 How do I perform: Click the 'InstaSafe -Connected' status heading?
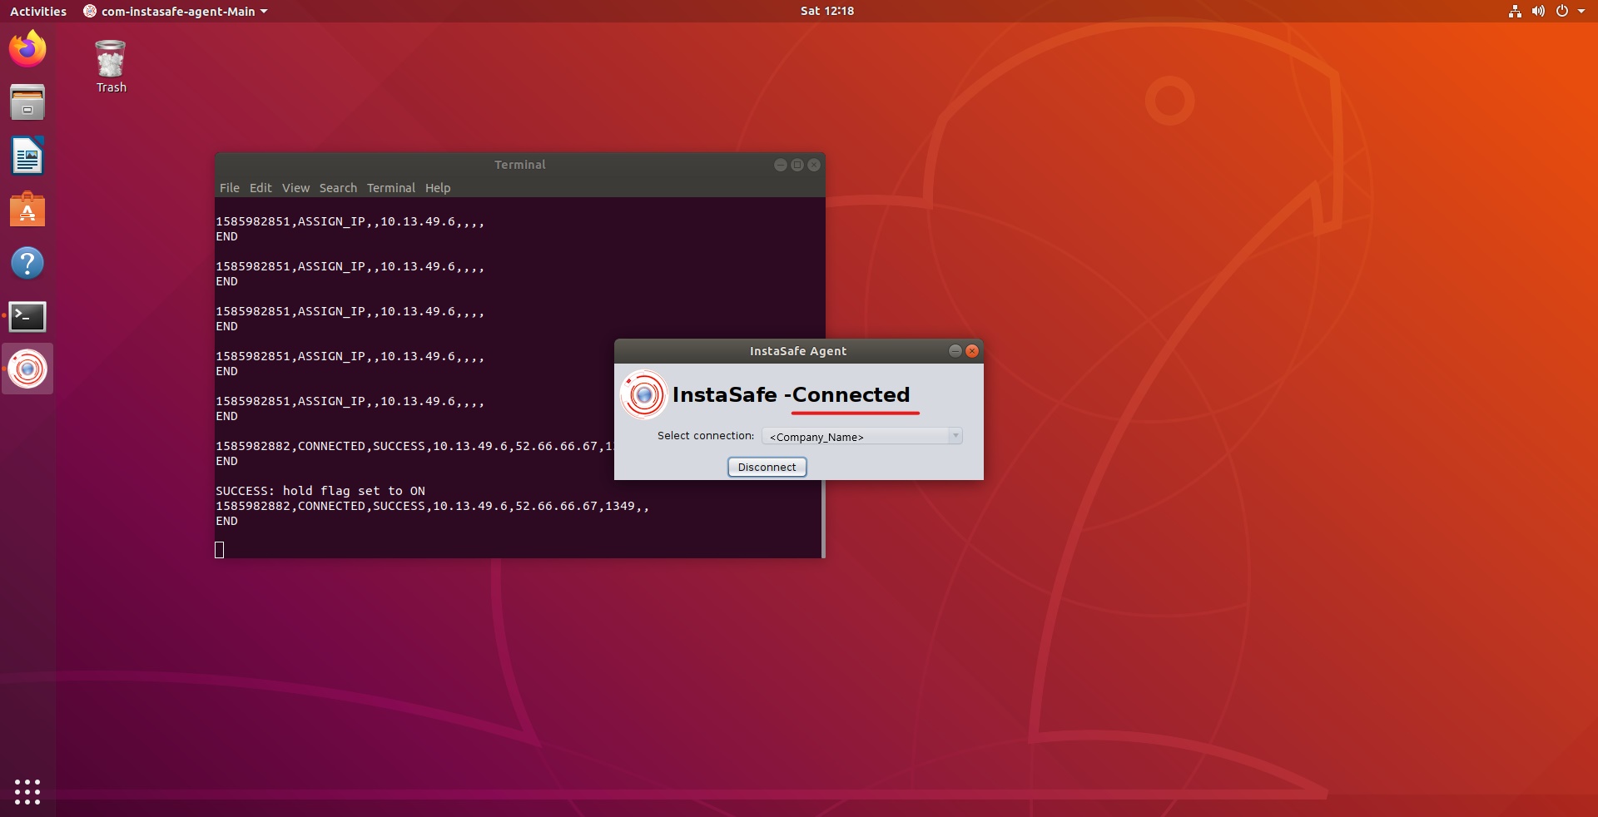[x=791, y=394]
